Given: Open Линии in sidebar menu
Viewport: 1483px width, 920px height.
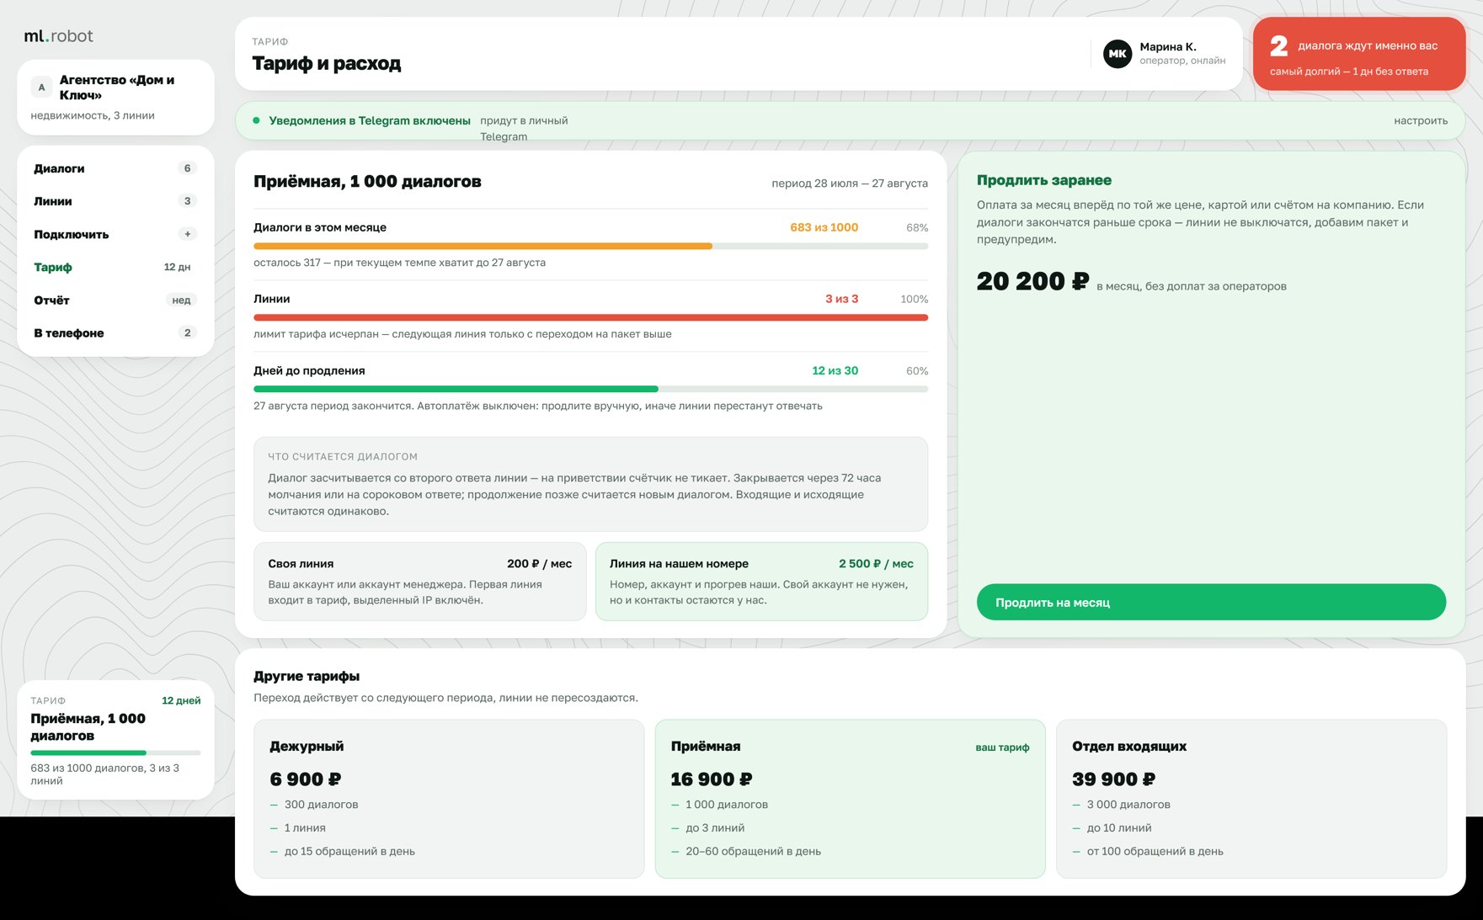Looking at the screenshot, I should click(x=115, y=201).
